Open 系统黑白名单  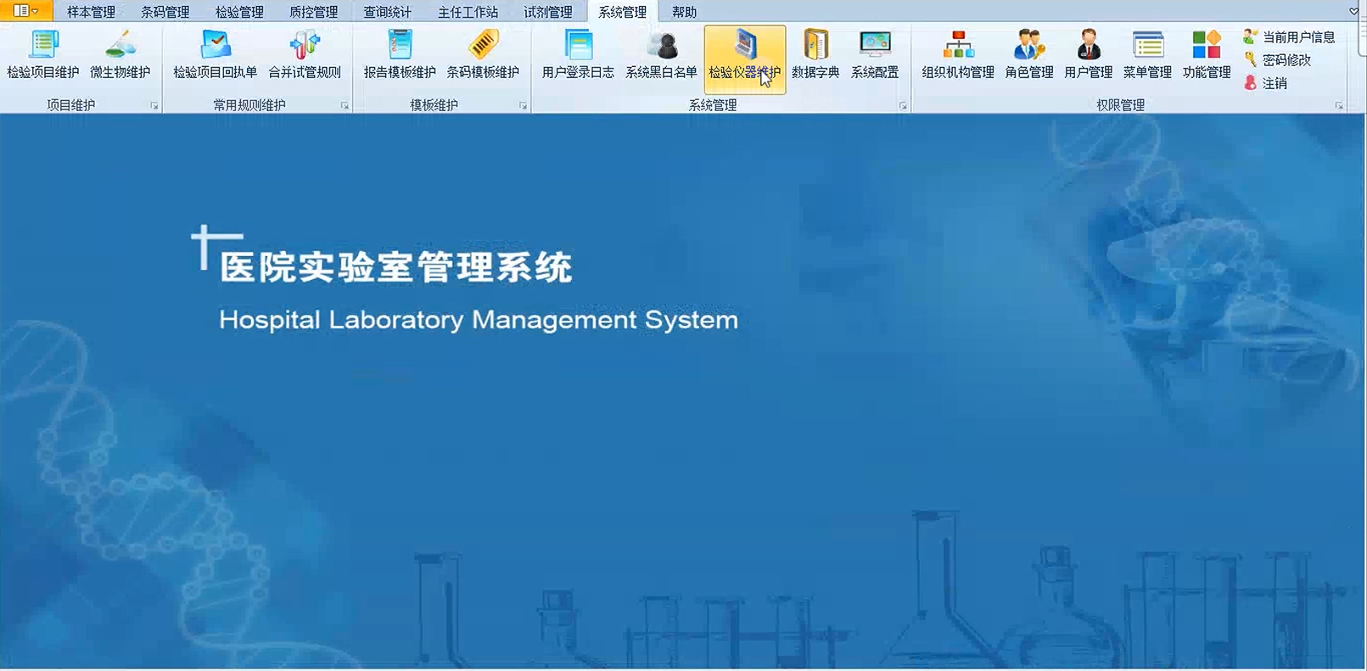point(661,56)
